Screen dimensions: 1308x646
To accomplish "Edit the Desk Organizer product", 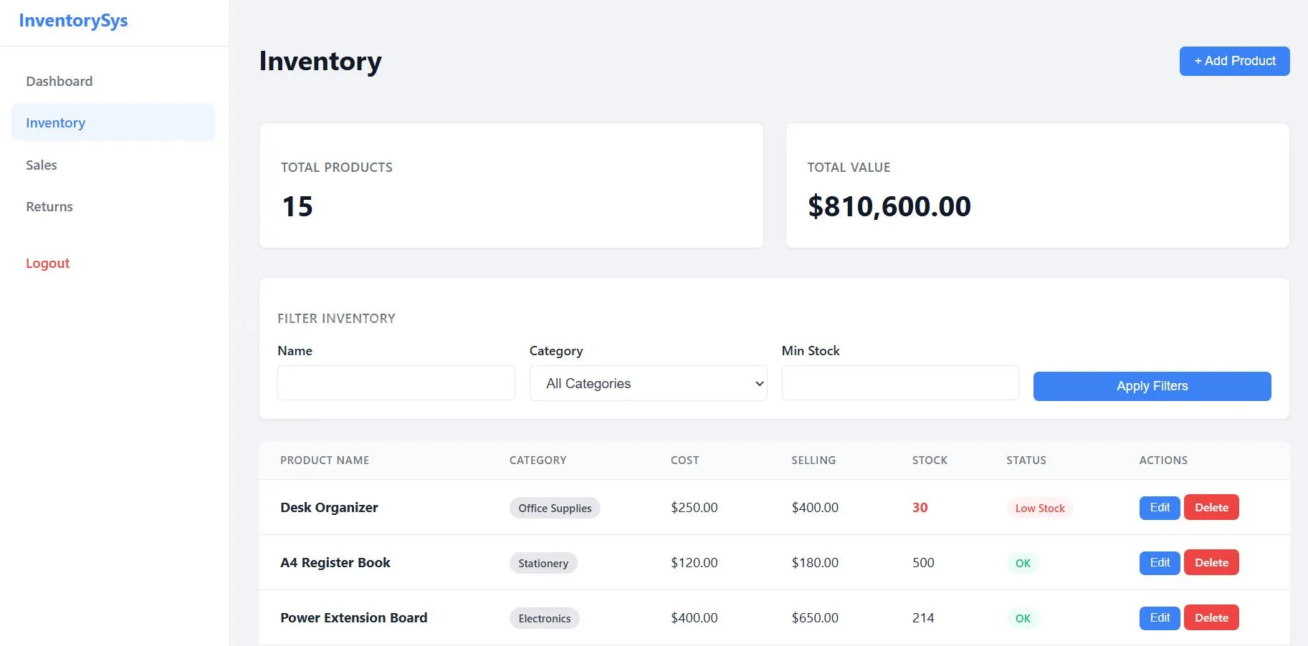I will click(x=1160, y=507).
